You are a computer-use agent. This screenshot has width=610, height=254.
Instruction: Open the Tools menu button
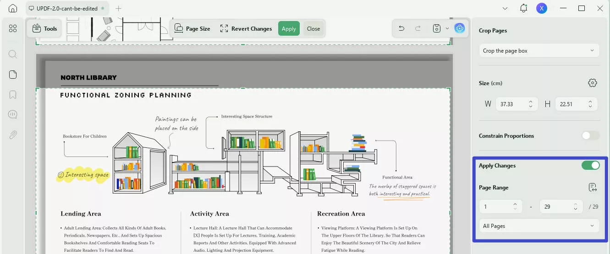tap(44, 28)
